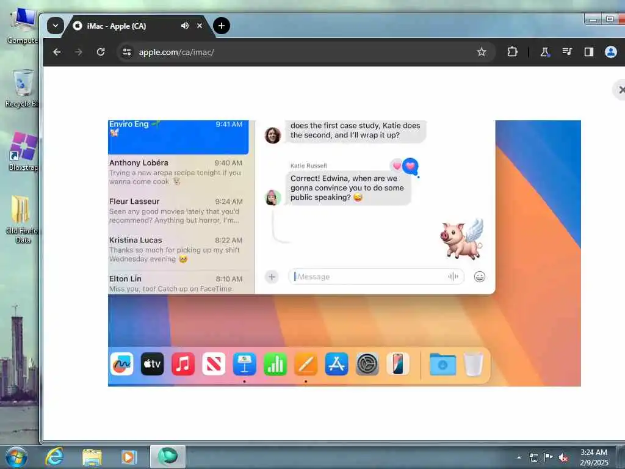This screenshot has height=469, width=625.
Task: Show hidden system tray icons
Action: [x=519, y=457]
